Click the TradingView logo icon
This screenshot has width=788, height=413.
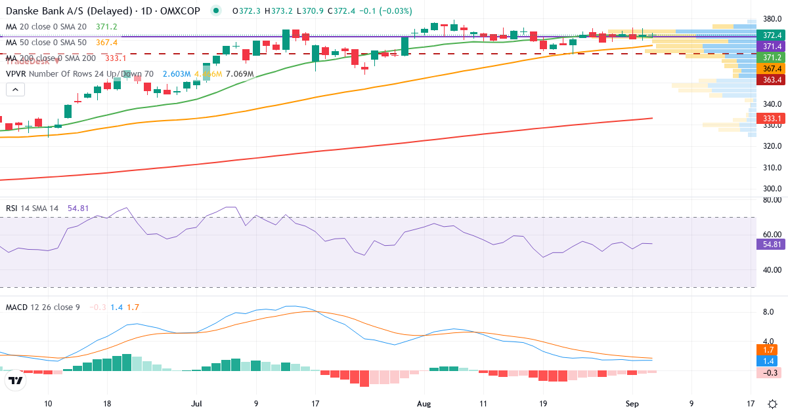click(16, 380)
